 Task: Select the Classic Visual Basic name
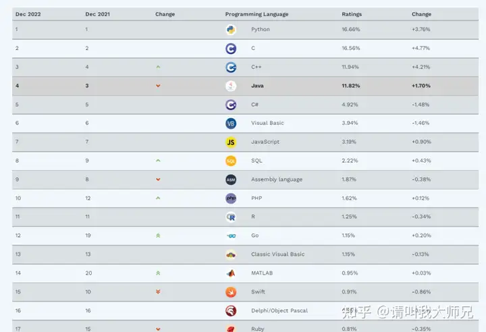[277, 254]
